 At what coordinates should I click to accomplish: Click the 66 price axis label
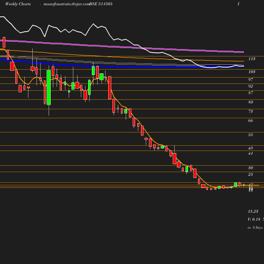pyautogui.click(x=251, y=120)
